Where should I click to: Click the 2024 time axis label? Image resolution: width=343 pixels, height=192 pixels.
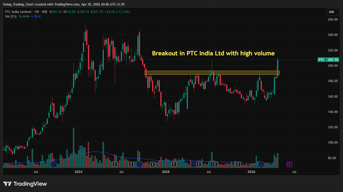pos(79,172)
